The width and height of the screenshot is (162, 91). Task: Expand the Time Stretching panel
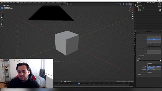[x=141, y=55]
